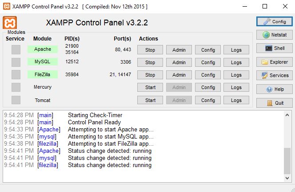Open Services with the monitor icon
Image resolution: width=295 pixels, height=192 pixels.
[274, 75]
